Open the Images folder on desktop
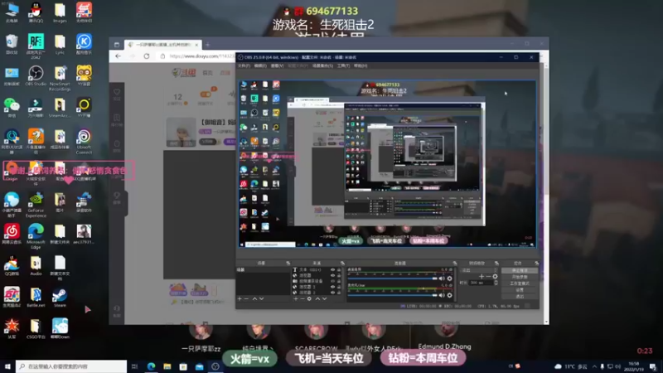The height and width of the screenshot is (373, 663). point(60,12)
